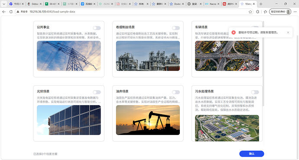Toggle the 公共事业 scenario switch
This screenshot has width=299, height=160.
(97, 28)
